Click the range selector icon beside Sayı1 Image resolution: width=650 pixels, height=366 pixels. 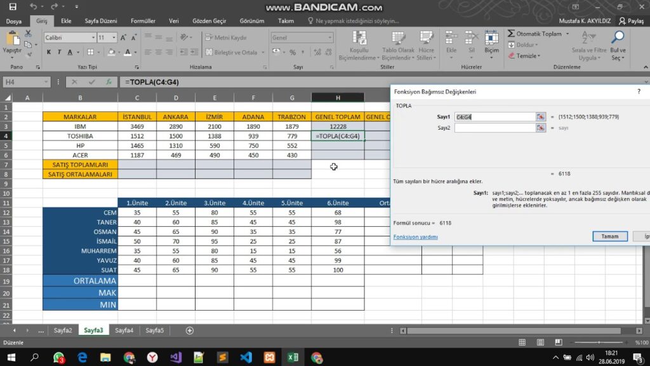tap(541, 117)
